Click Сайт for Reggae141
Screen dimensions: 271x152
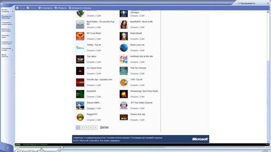coord(99,120)
